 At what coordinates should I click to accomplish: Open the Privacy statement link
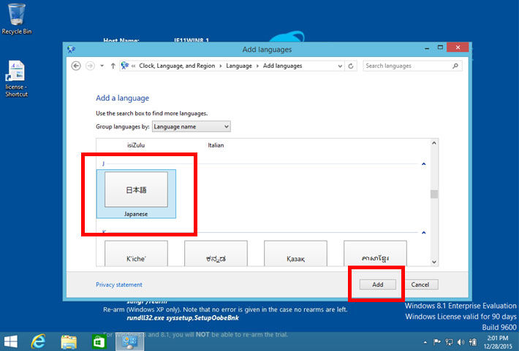(119, 285)
